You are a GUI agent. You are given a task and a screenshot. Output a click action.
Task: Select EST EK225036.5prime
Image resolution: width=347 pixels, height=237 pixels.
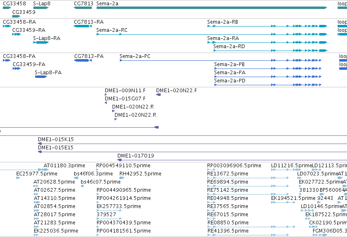point(36,235)
